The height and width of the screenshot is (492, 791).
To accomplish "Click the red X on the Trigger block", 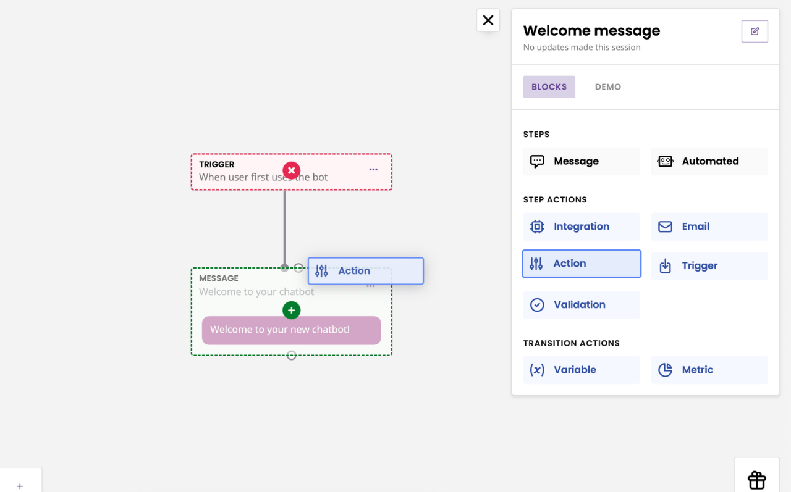I will point(291,170).
